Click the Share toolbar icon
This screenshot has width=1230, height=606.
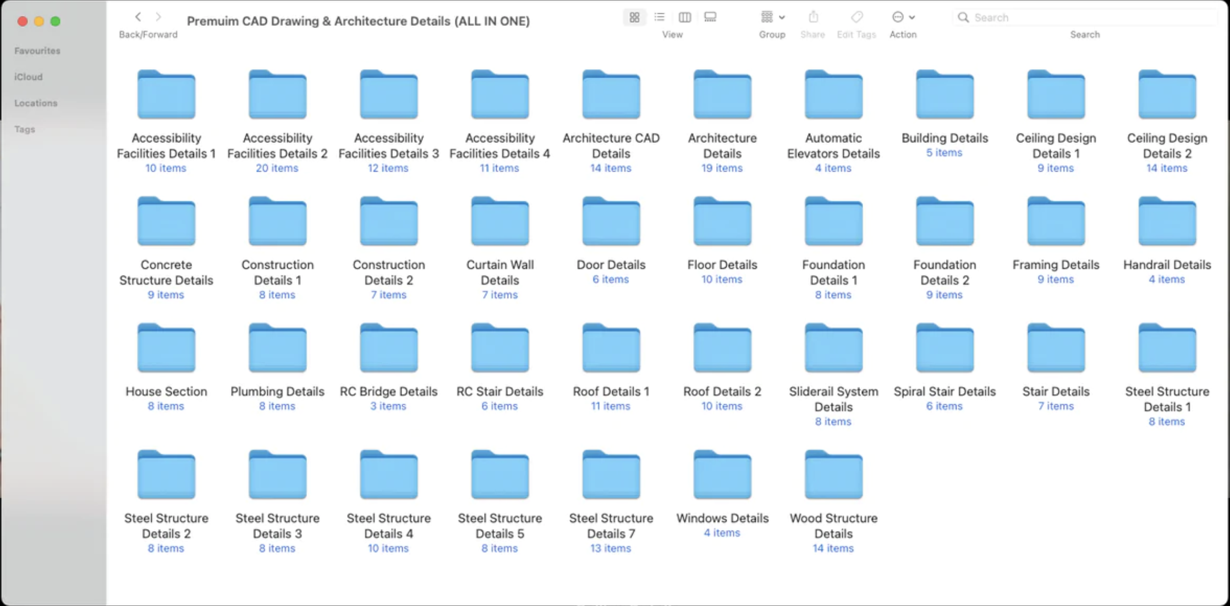[x=813, y=18]
